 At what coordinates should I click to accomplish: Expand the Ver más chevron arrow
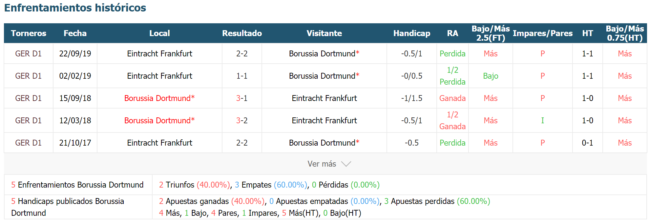pos(346,164)
